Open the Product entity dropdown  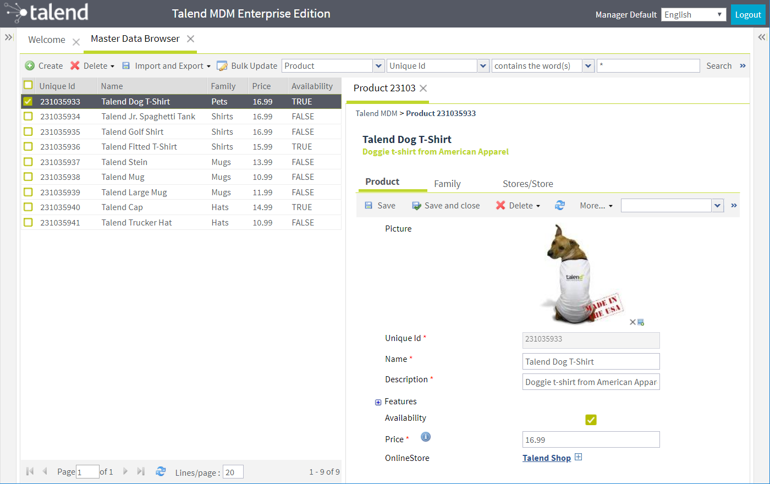click(x=379, y=66)
